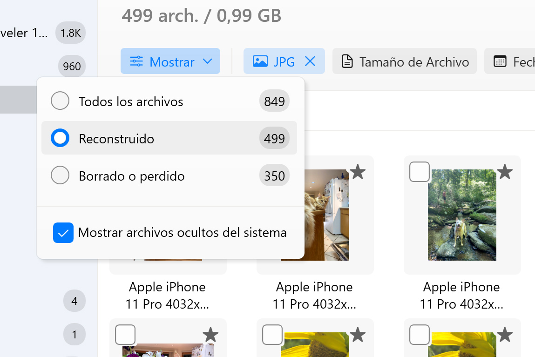535x357 pixels.
Task: Check the right sunflower photo checkbox
Action: point(420,335)
